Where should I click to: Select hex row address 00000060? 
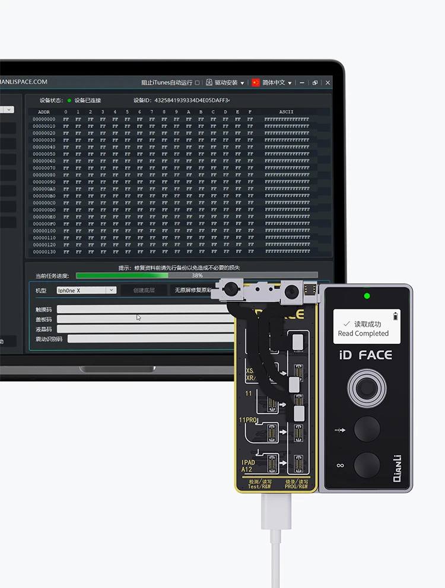click(44, 161)
